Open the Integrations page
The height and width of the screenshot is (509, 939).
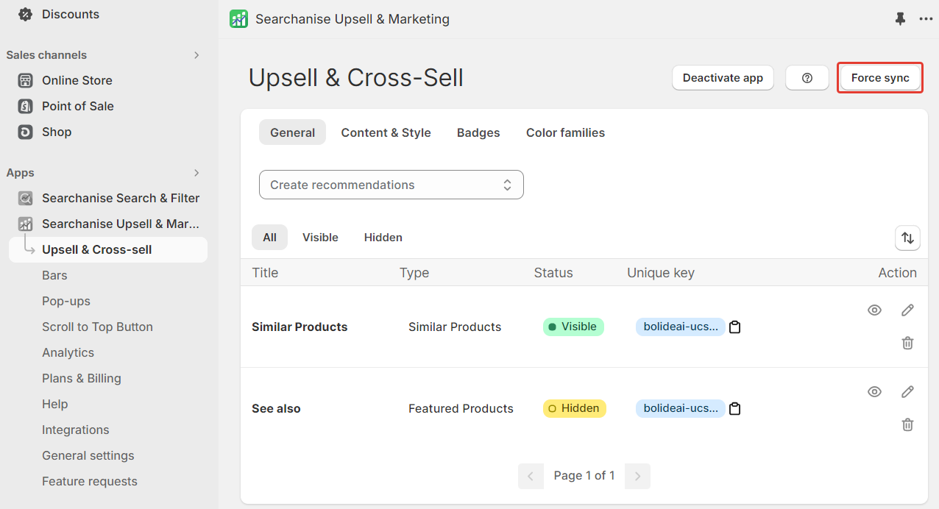(x=75, y=430)
